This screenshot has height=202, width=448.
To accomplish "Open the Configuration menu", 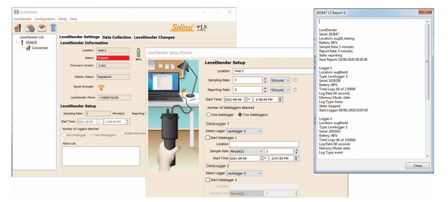I will (x=45, y=19).
